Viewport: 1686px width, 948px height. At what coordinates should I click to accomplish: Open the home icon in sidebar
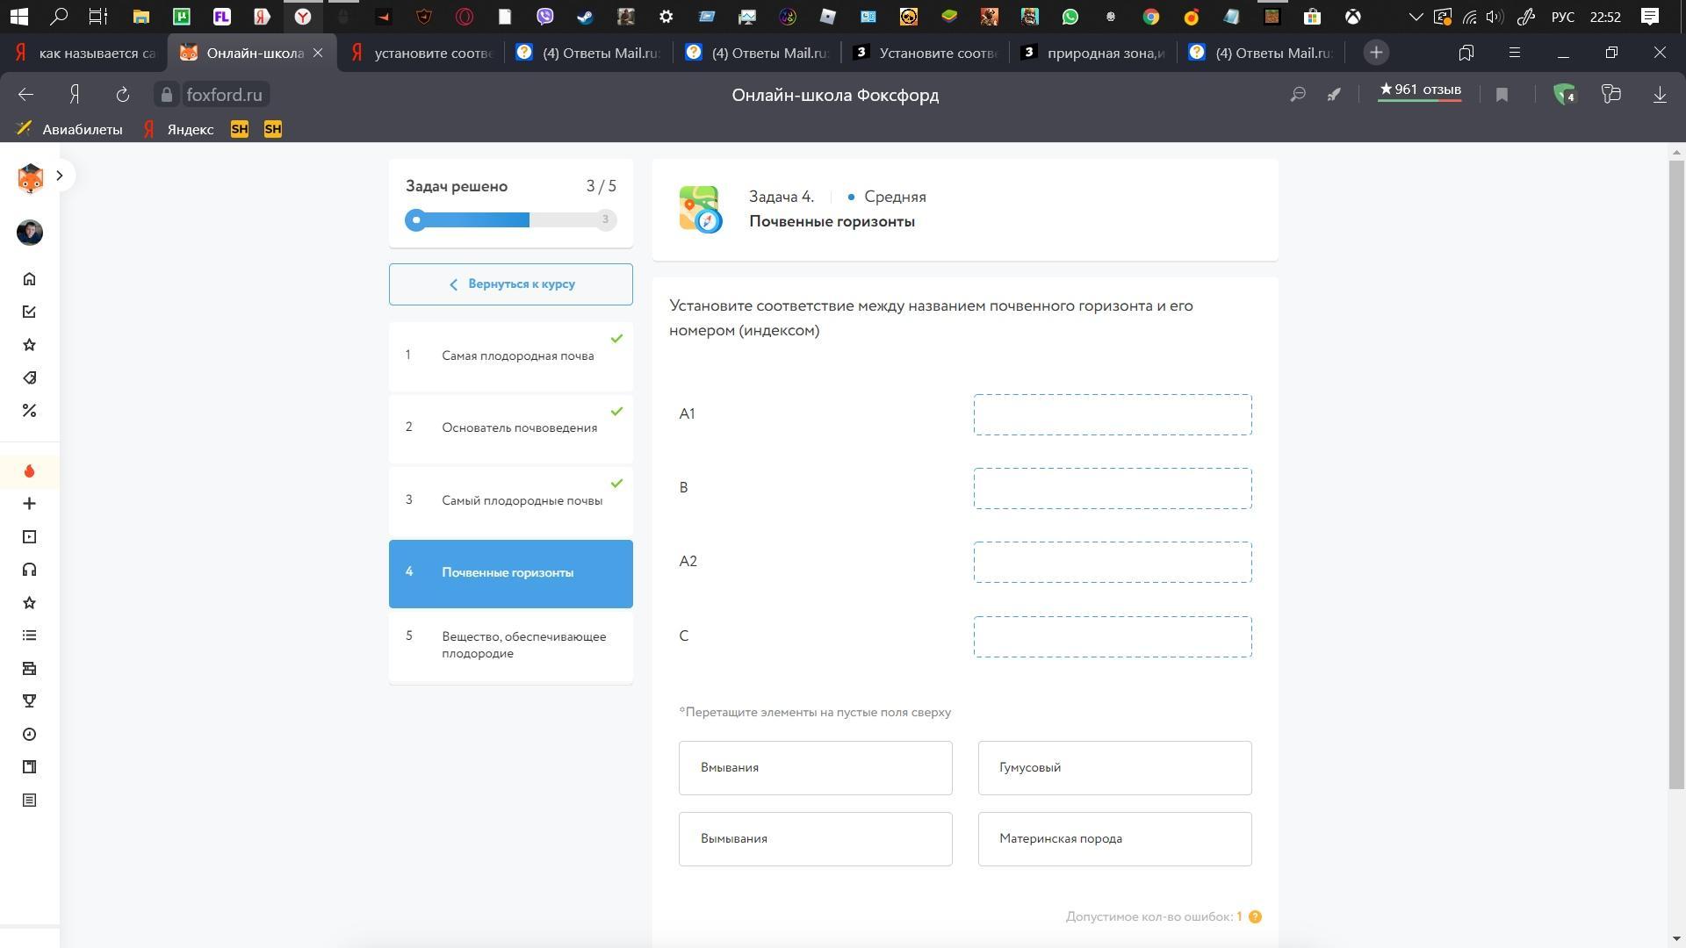29,279
